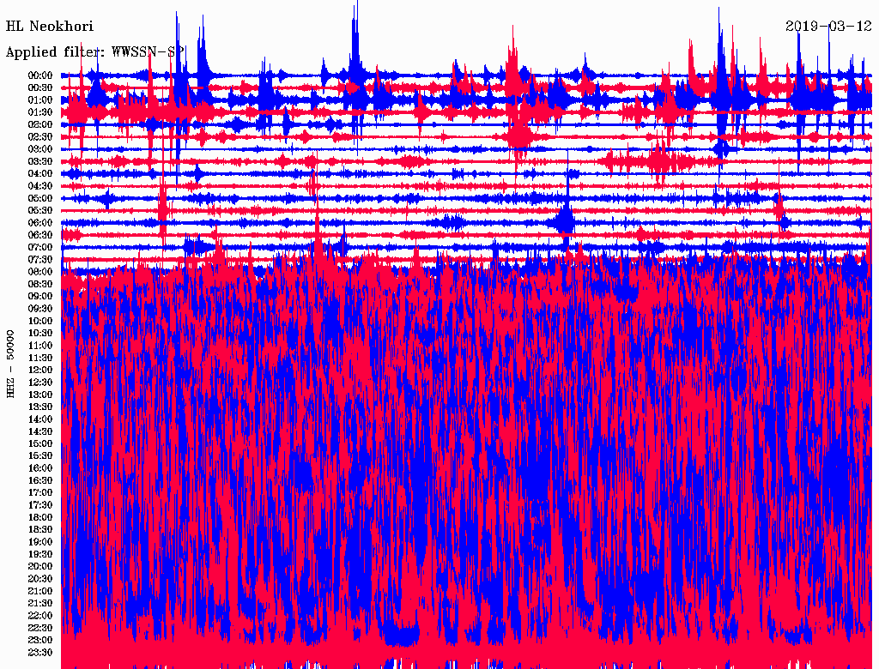Click the date label '2019-03-12'
This screenshot has width=879, height=669.
click(x=828, y=26)
